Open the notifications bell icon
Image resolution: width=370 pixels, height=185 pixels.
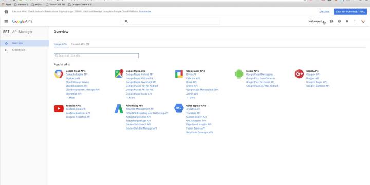(x=347, y=21)
